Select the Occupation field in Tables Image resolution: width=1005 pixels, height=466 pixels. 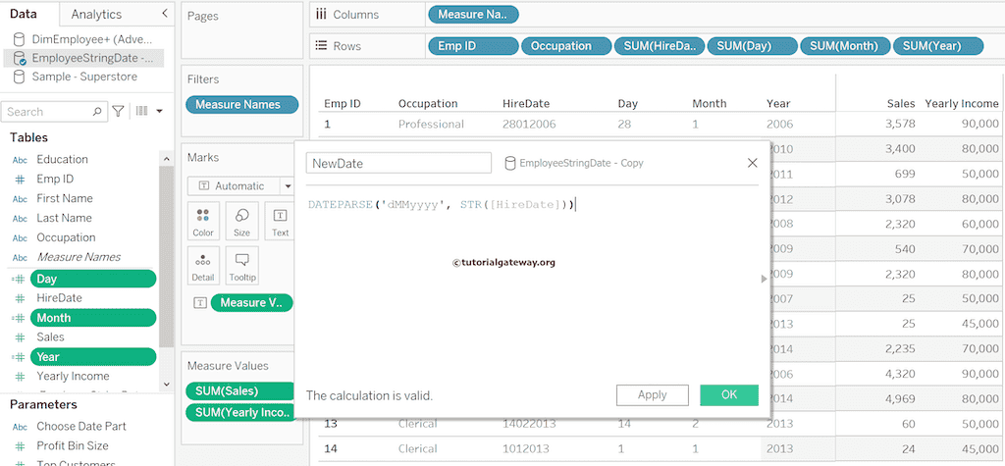point(66,237)
